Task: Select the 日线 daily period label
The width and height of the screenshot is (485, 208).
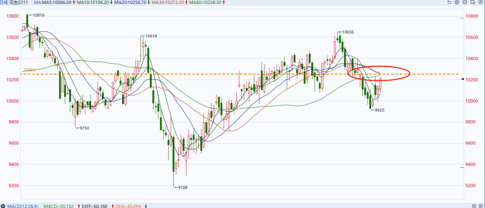Action: click(x=4, y=2)
